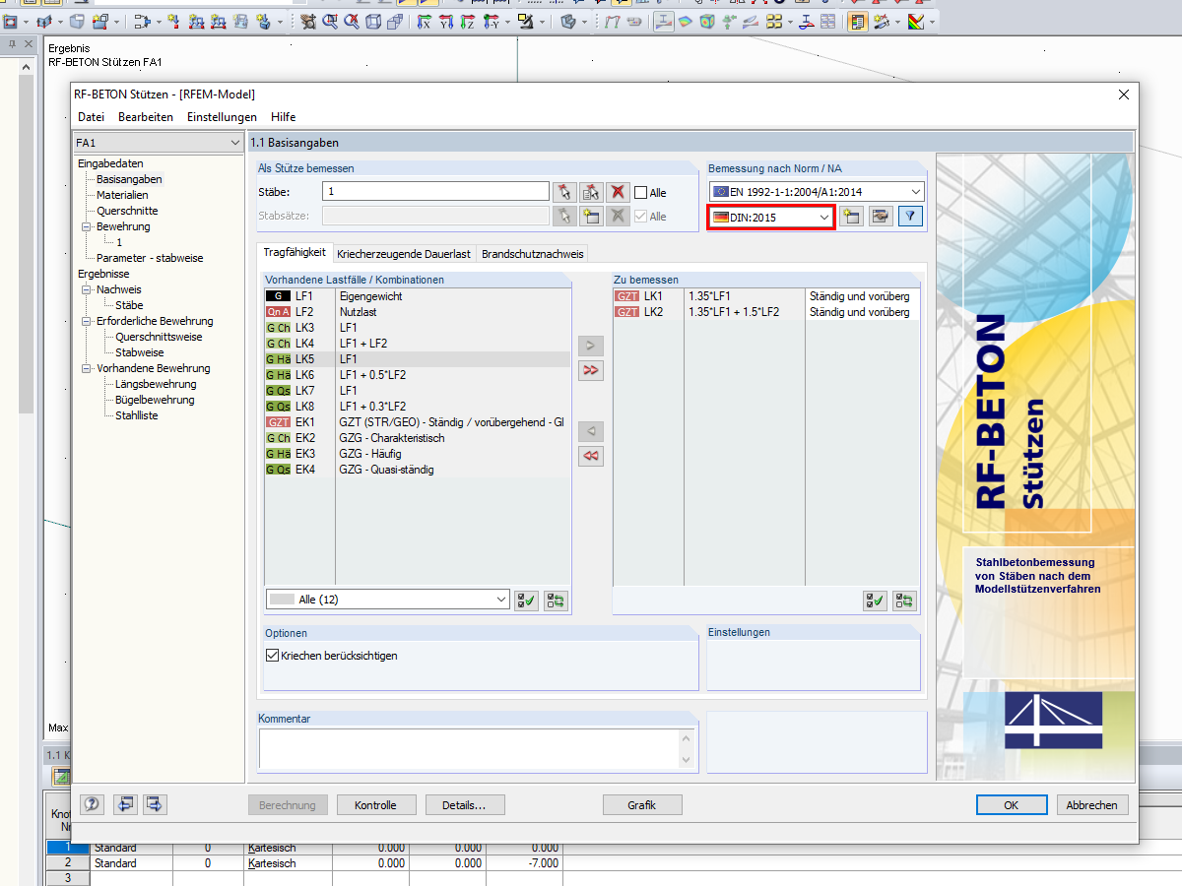The image size is (1182, 886).
Task: Go to next module window icon
Action: [155, 804]
